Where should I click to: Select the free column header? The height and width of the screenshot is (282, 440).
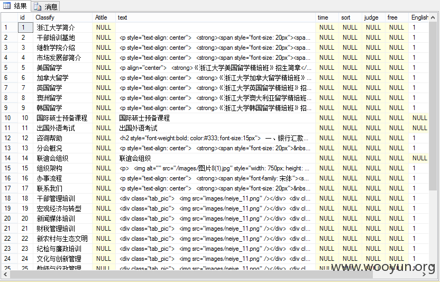point(397,17)
